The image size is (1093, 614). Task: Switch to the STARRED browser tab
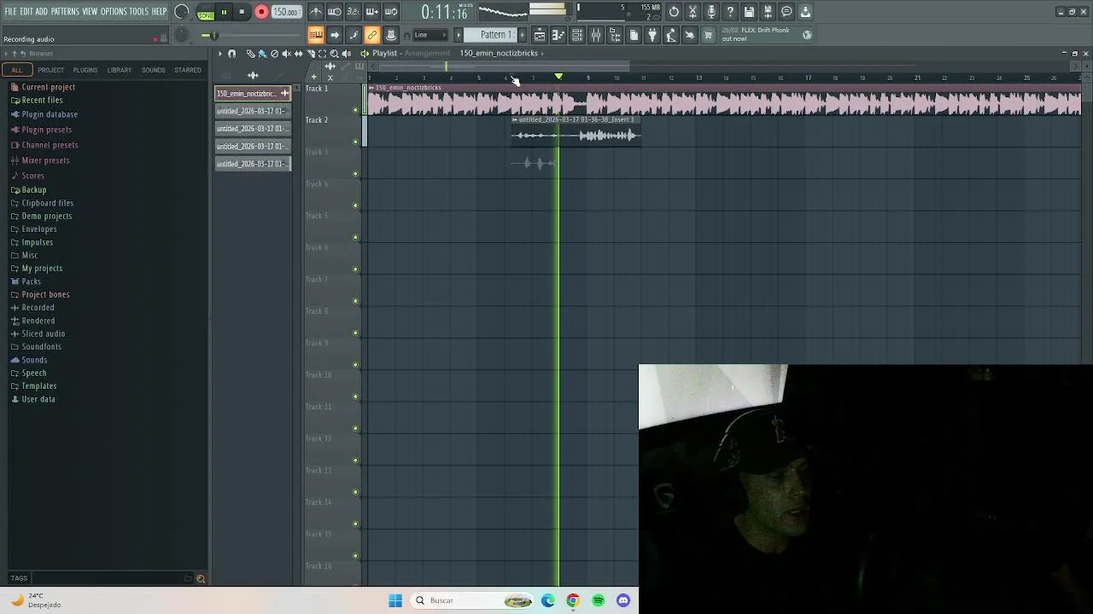(188, 70)
